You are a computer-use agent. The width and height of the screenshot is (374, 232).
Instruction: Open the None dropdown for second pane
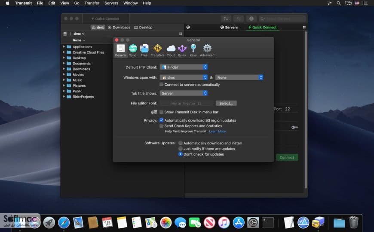click(239, 77)
